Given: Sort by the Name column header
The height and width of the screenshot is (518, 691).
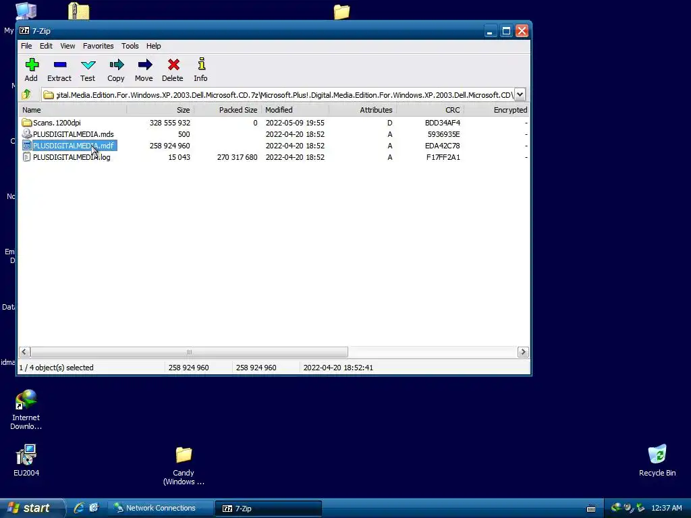Looking at the screenshot, I should [x=73, y=110].
